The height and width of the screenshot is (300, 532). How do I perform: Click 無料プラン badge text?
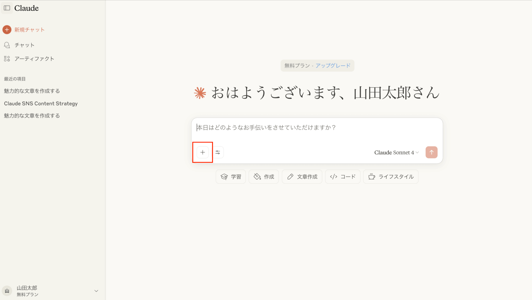[297, 65]
